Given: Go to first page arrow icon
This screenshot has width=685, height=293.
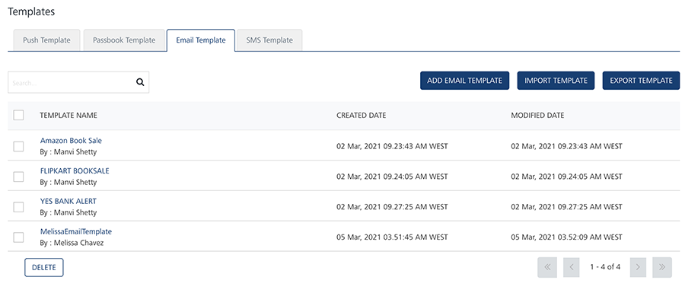Looking at the screenshot, I should point(547,267).
